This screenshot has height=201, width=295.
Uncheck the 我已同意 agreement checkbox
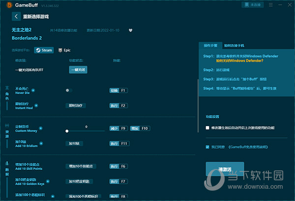208,146
